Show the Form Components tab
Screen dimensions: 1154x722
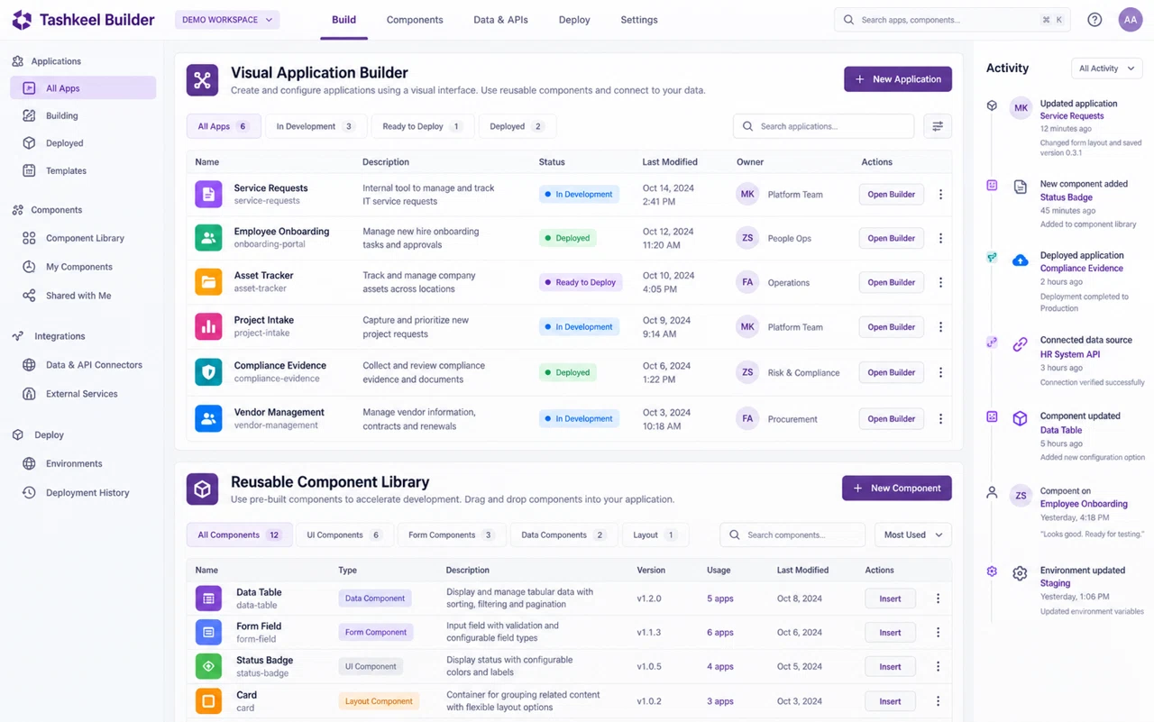(x=451, y=535)
